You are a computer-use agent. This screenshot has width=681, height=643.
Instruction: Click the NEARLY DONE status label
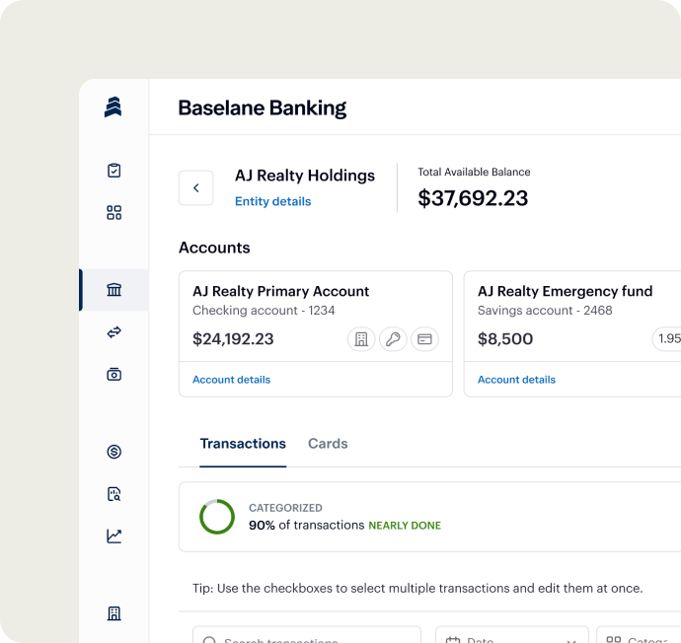point(405,526)
